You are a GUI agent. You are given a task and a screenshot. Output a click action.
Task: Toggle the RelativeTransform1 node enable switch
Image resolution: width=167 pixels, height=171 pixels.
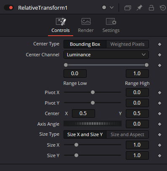click(x=9, y=8)
